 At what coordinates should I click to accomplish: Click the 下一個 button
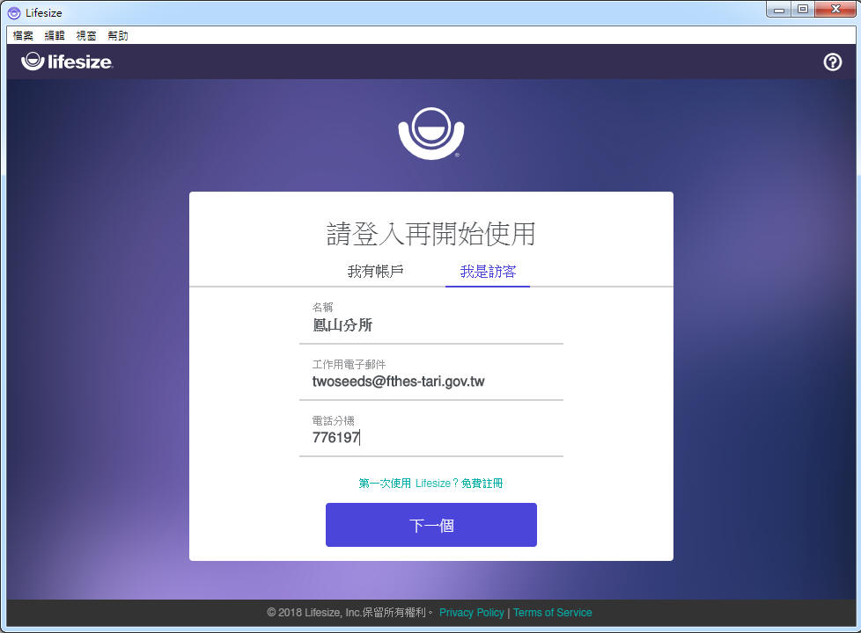pyautogui.click(x=431, y=525)
